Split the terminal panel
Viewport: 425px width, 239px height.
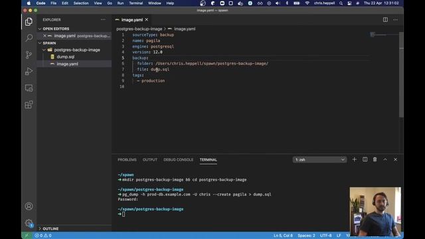[365, 159]
